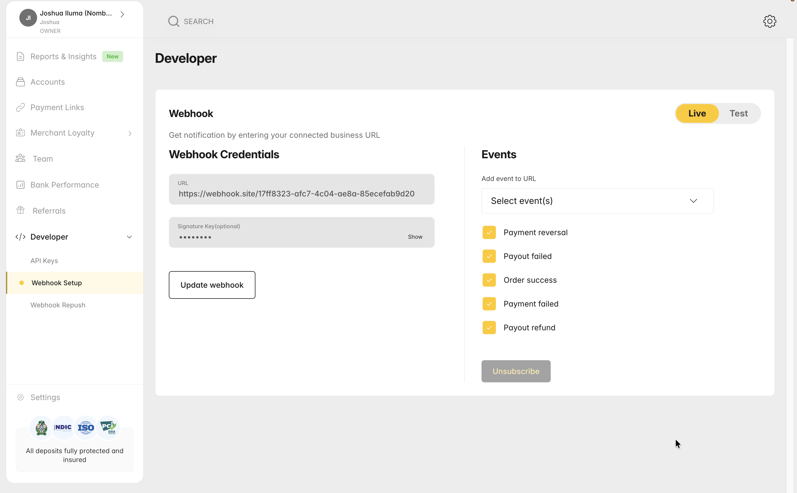Viewport: 797px width, 493px height.
Task: Click the Team people icon
Action: pos(20,158)
